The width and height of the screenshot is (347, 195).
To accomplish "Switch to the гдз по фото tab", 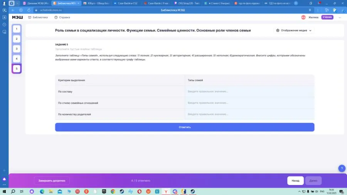I will [x=247, y=3].
